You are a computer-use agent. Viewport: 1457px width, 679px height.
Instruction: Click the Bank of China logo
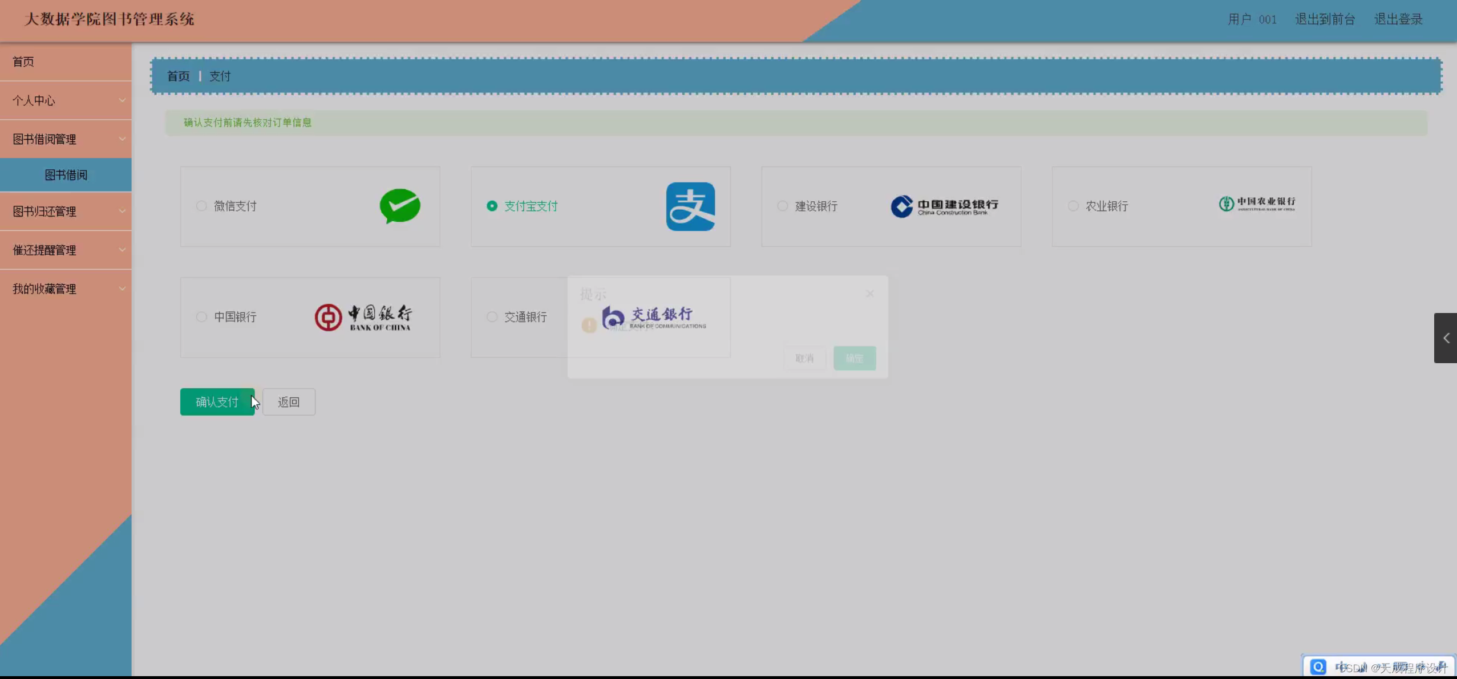[363, 318]
